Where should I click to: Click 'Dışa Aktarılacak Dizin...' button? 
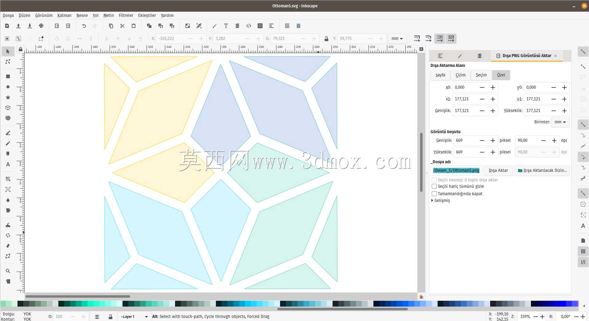(542, 171)
